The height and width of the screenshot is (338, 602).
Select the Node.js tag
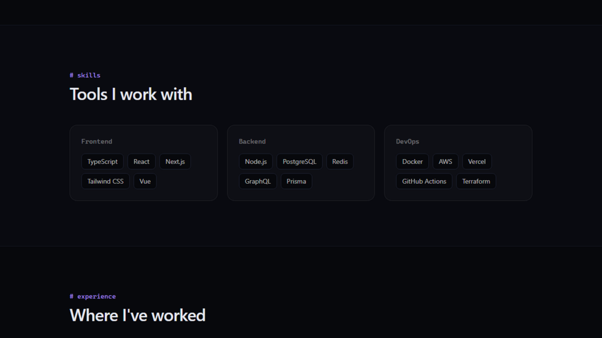pos(256,162)
